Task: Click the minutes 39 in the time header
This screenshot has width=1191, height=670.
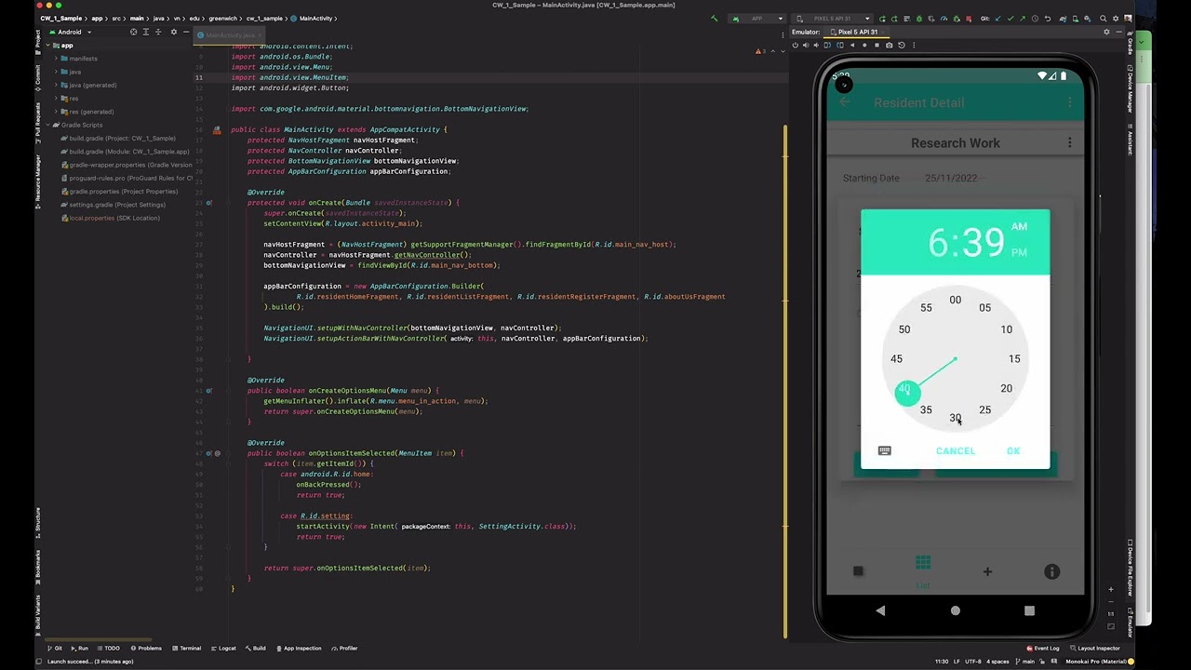Action: click(x=984, y=243)
